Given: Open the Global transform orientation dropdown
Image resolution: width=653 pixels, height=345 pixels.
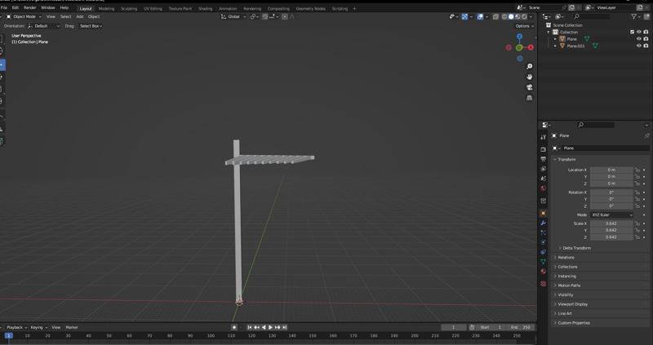Looking at the screenshot, I should 233,16.
